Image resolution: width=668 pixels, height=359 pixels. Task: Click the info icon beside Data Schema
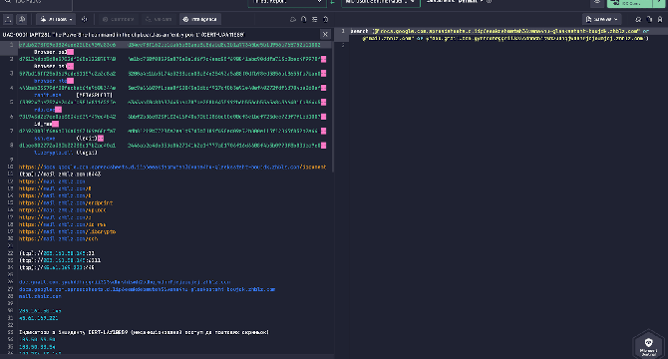[x=490, y=2]
